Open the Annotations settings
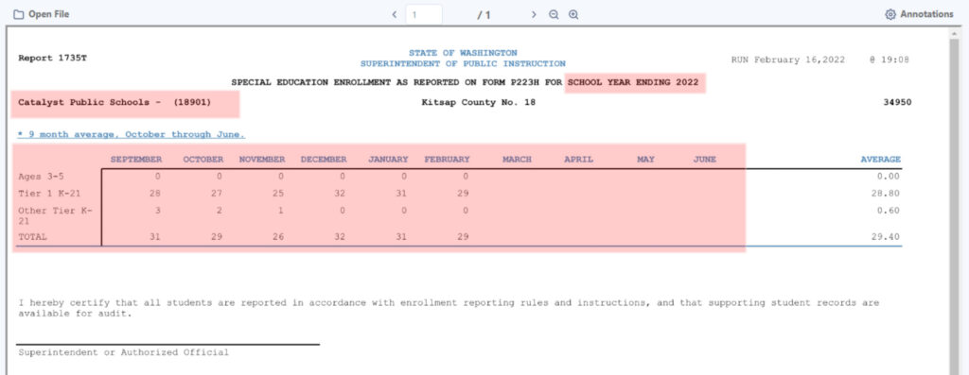969x375 pixels. [919, 14]
